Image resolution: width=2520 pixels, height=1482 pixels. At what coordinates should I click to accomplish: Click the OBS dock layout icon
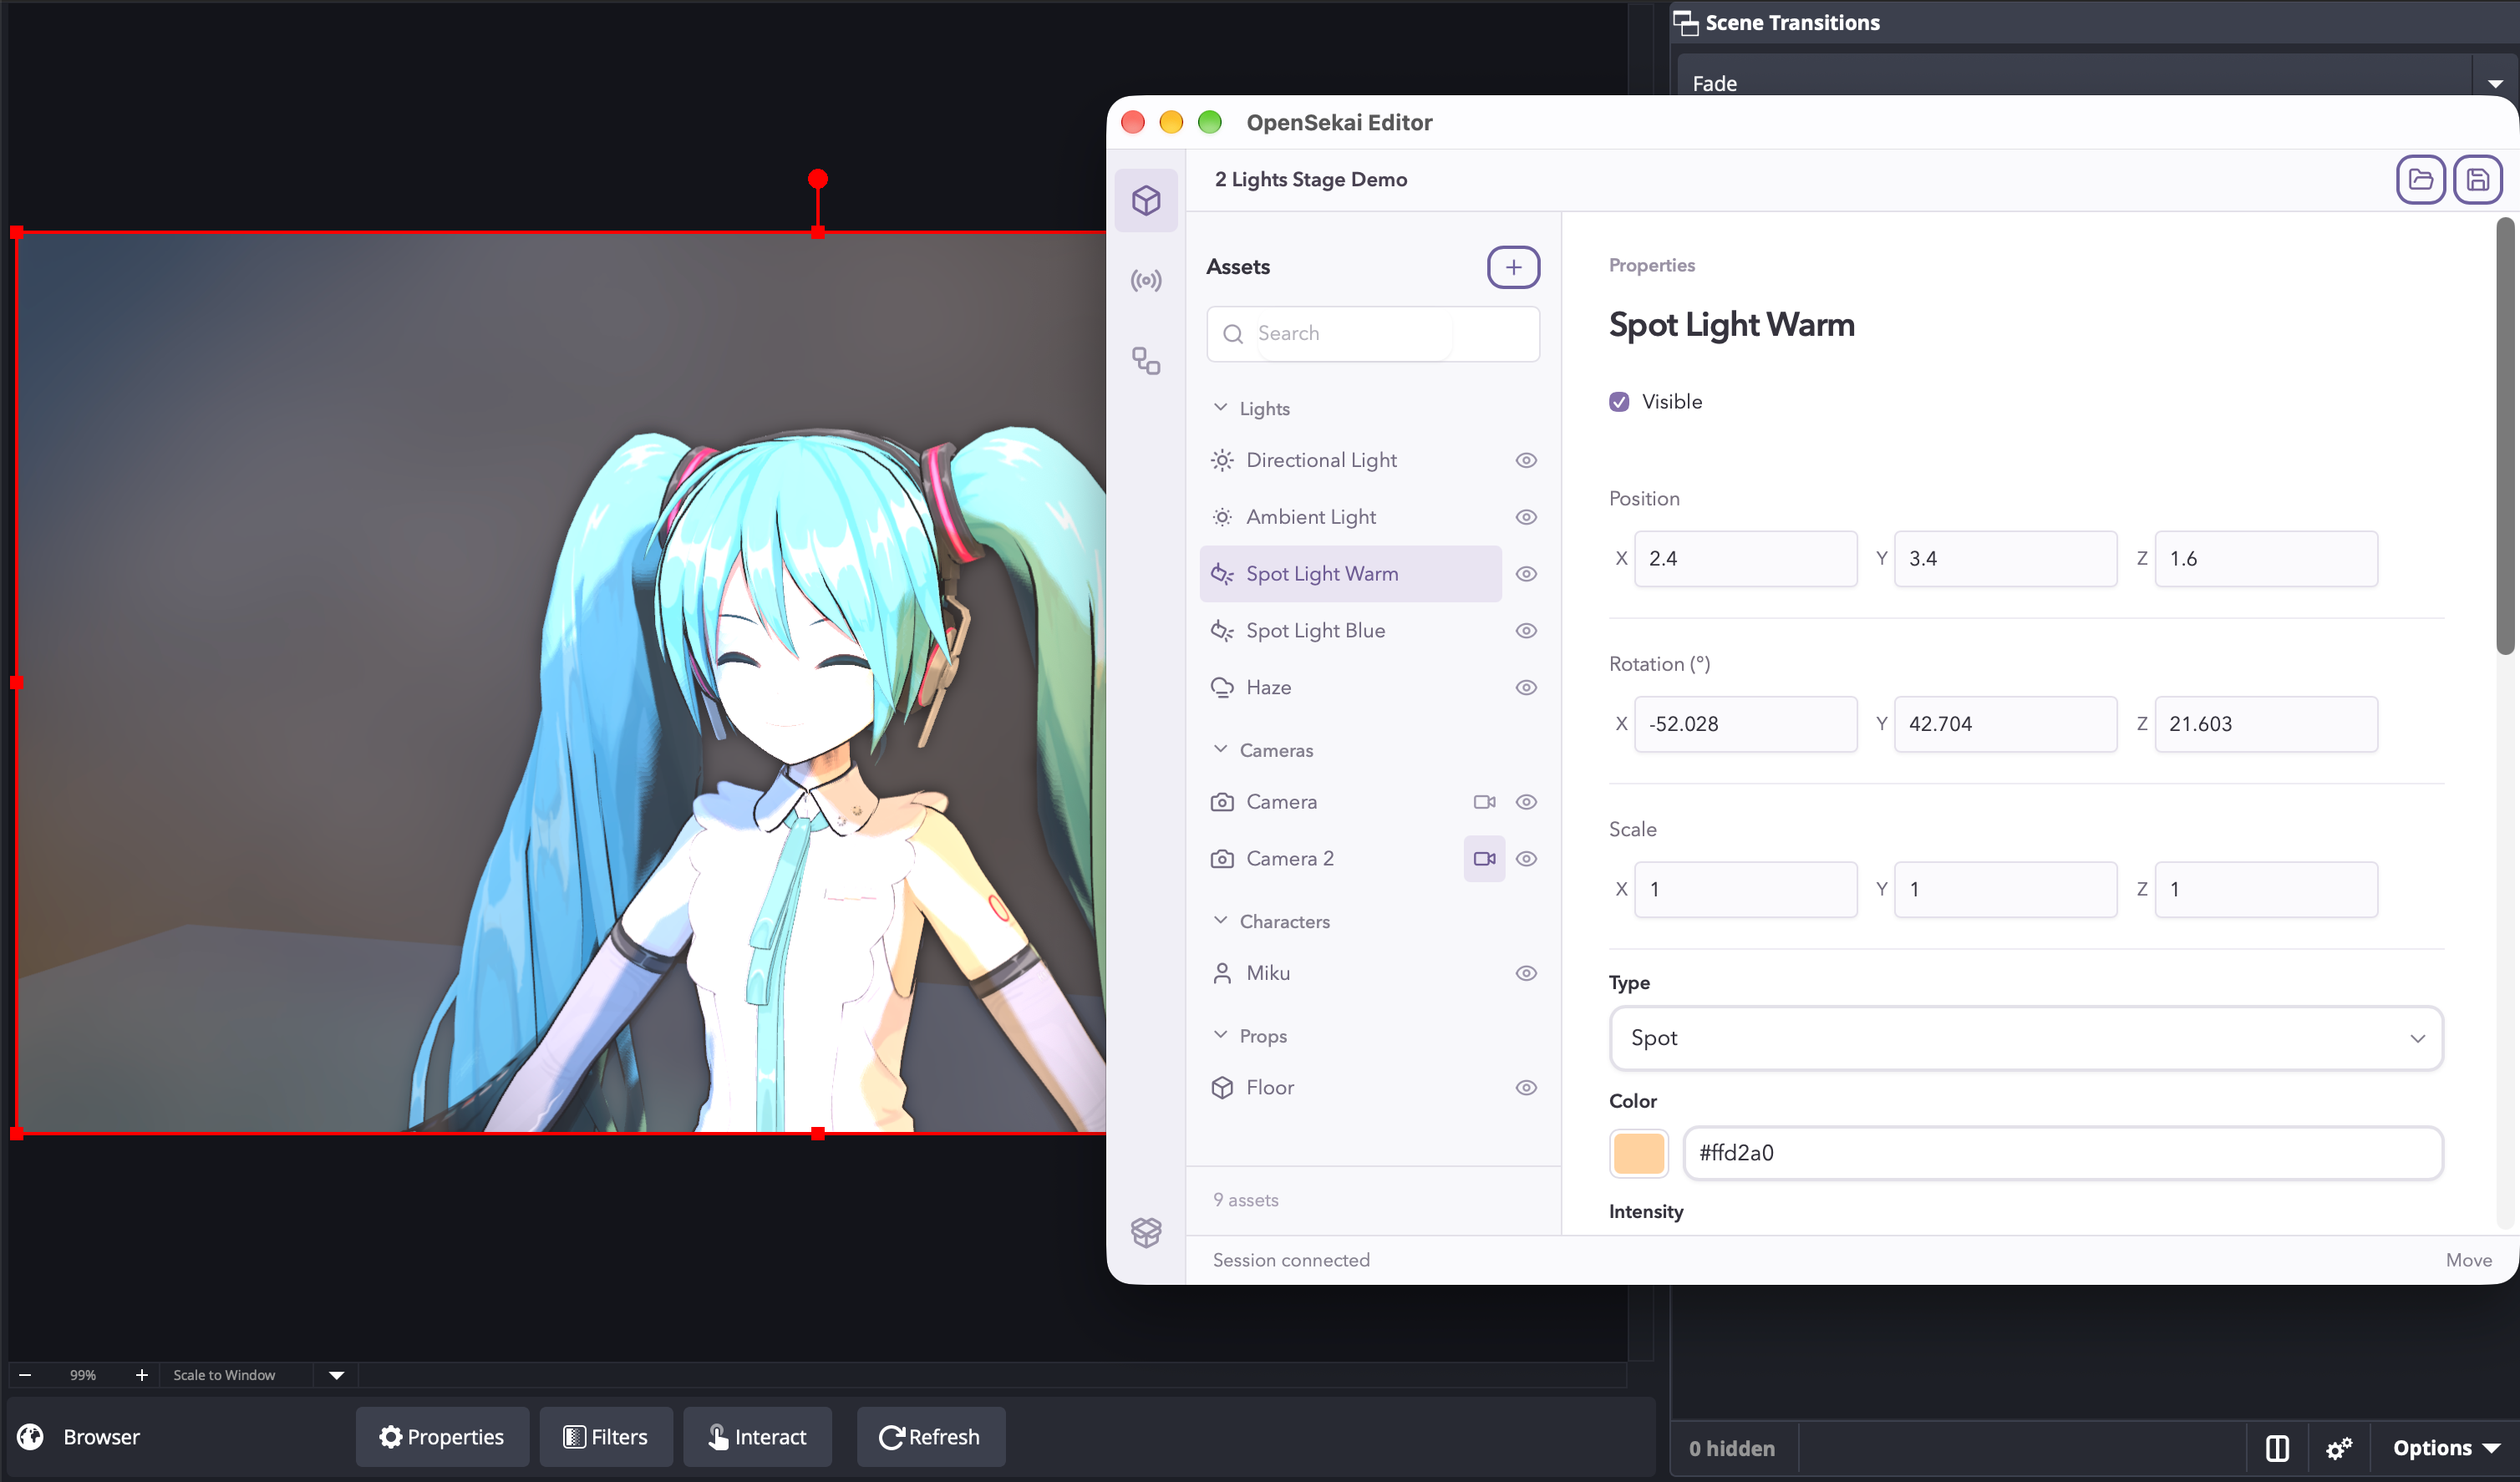(x=2277, y=1448)
